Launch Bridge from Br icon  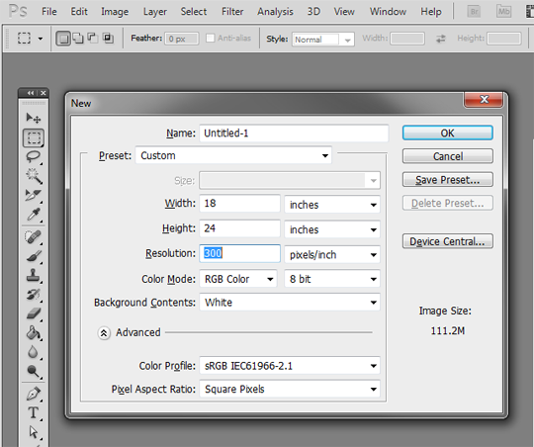point(474,12)
